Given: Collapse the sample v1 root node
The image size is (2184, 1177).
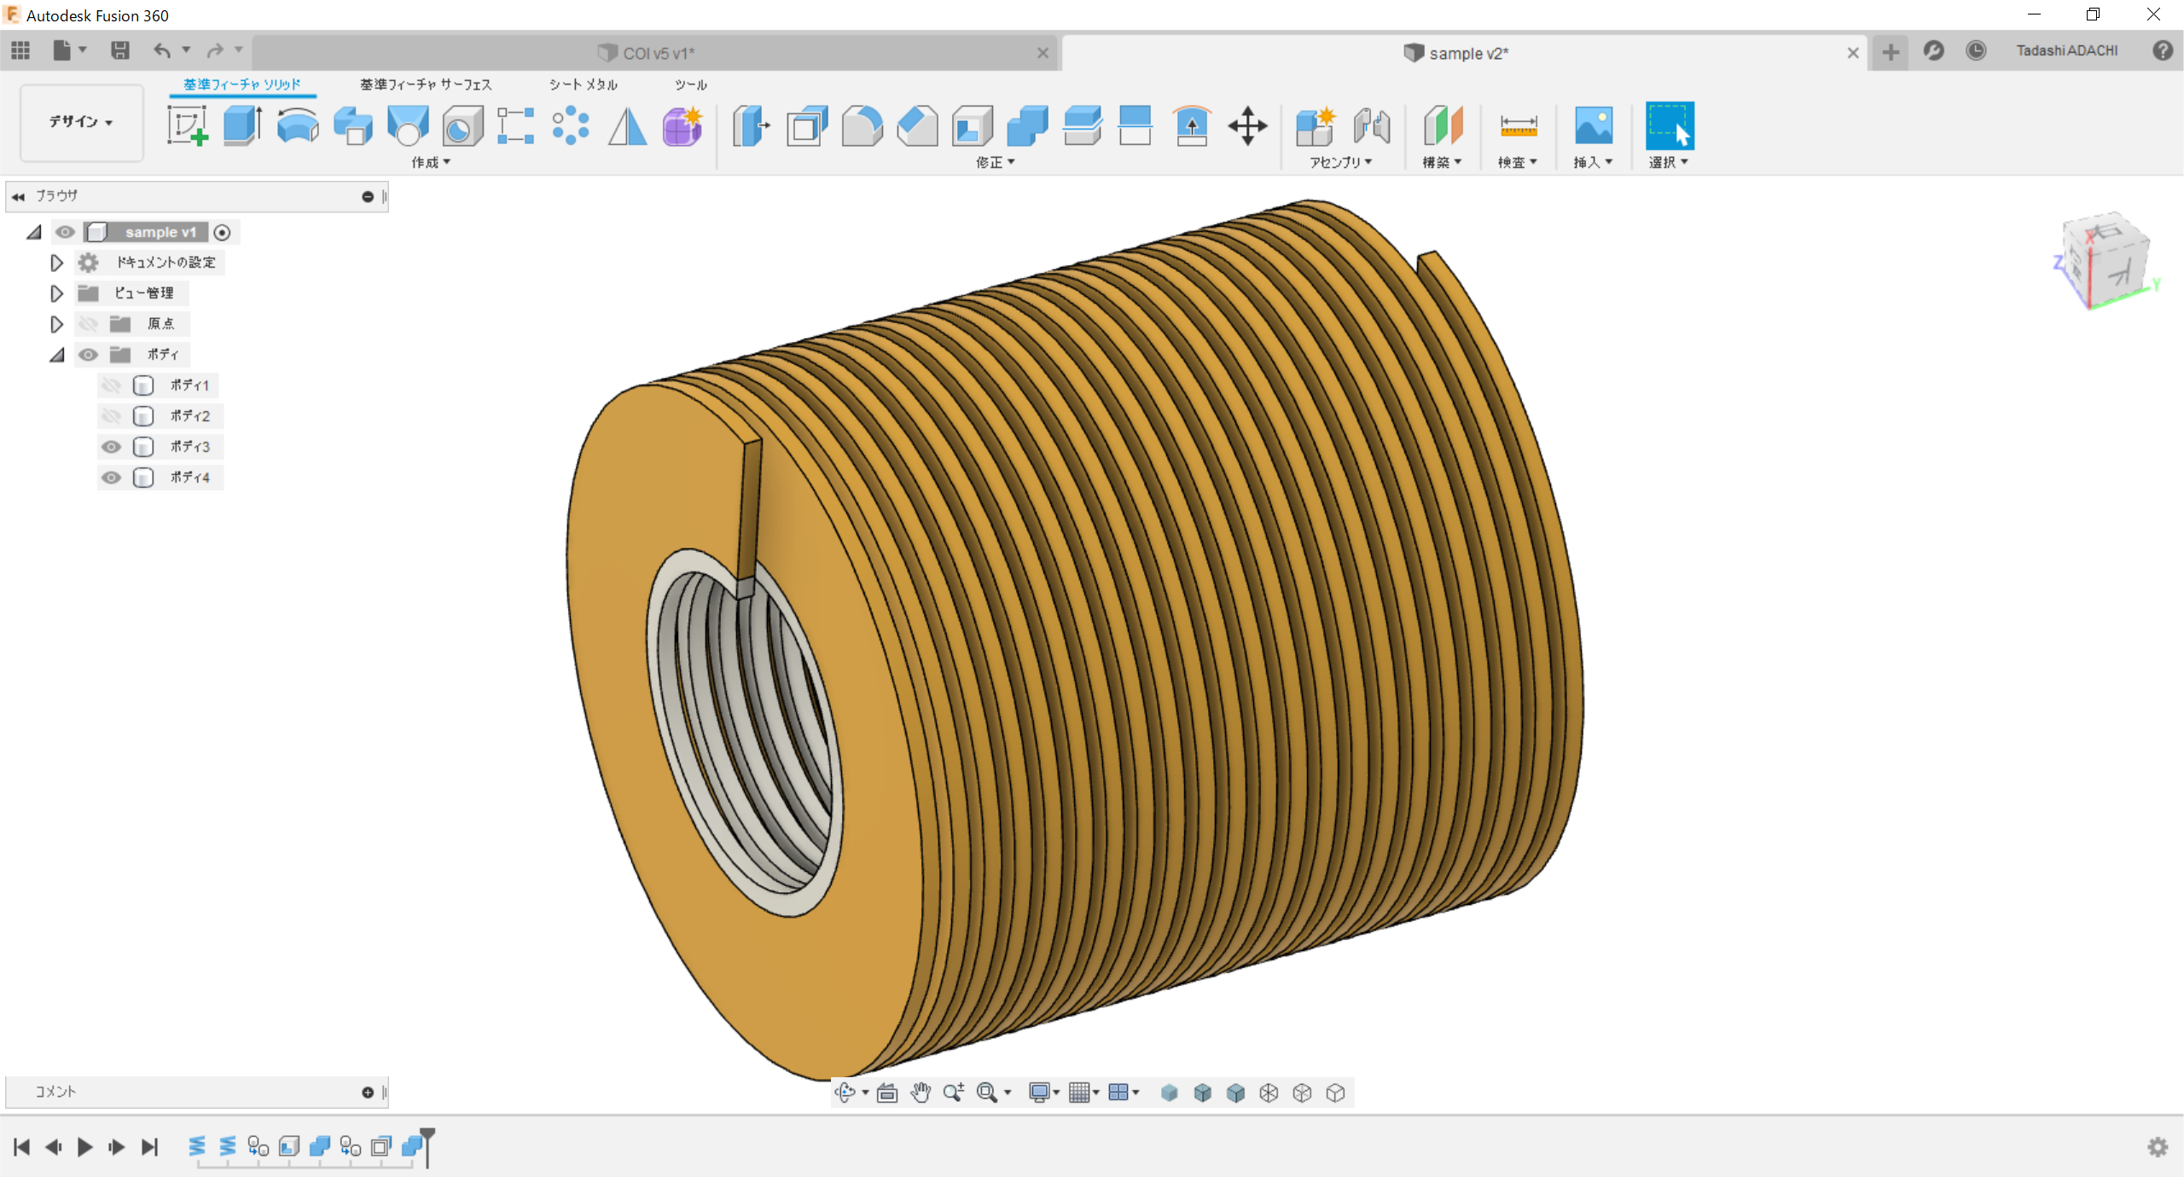Looking at the screenshot, I should coord(34,232).
